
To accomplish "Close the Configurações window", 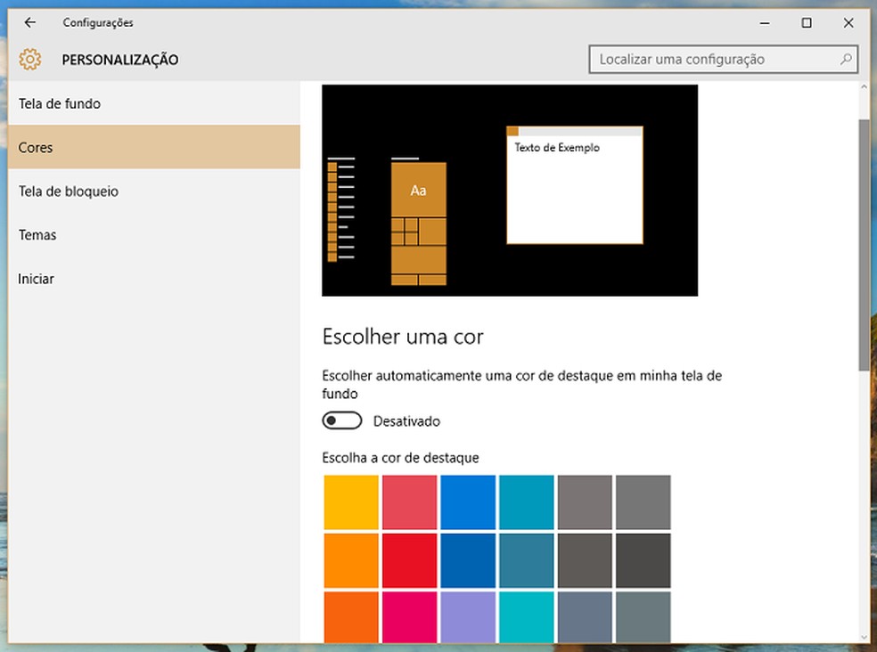I will (x=848, y=23).
